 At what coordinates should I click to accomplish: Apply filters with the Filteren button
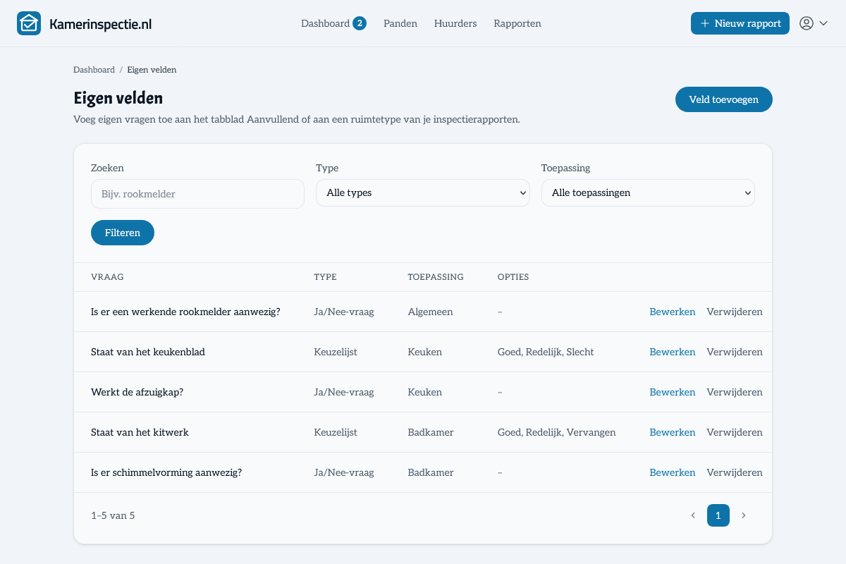123,233
